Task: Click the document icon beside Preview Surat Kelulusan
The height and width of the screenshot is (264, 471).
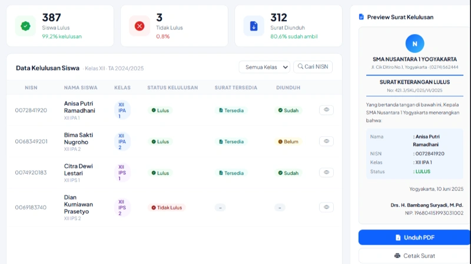Action: point(361,17)
